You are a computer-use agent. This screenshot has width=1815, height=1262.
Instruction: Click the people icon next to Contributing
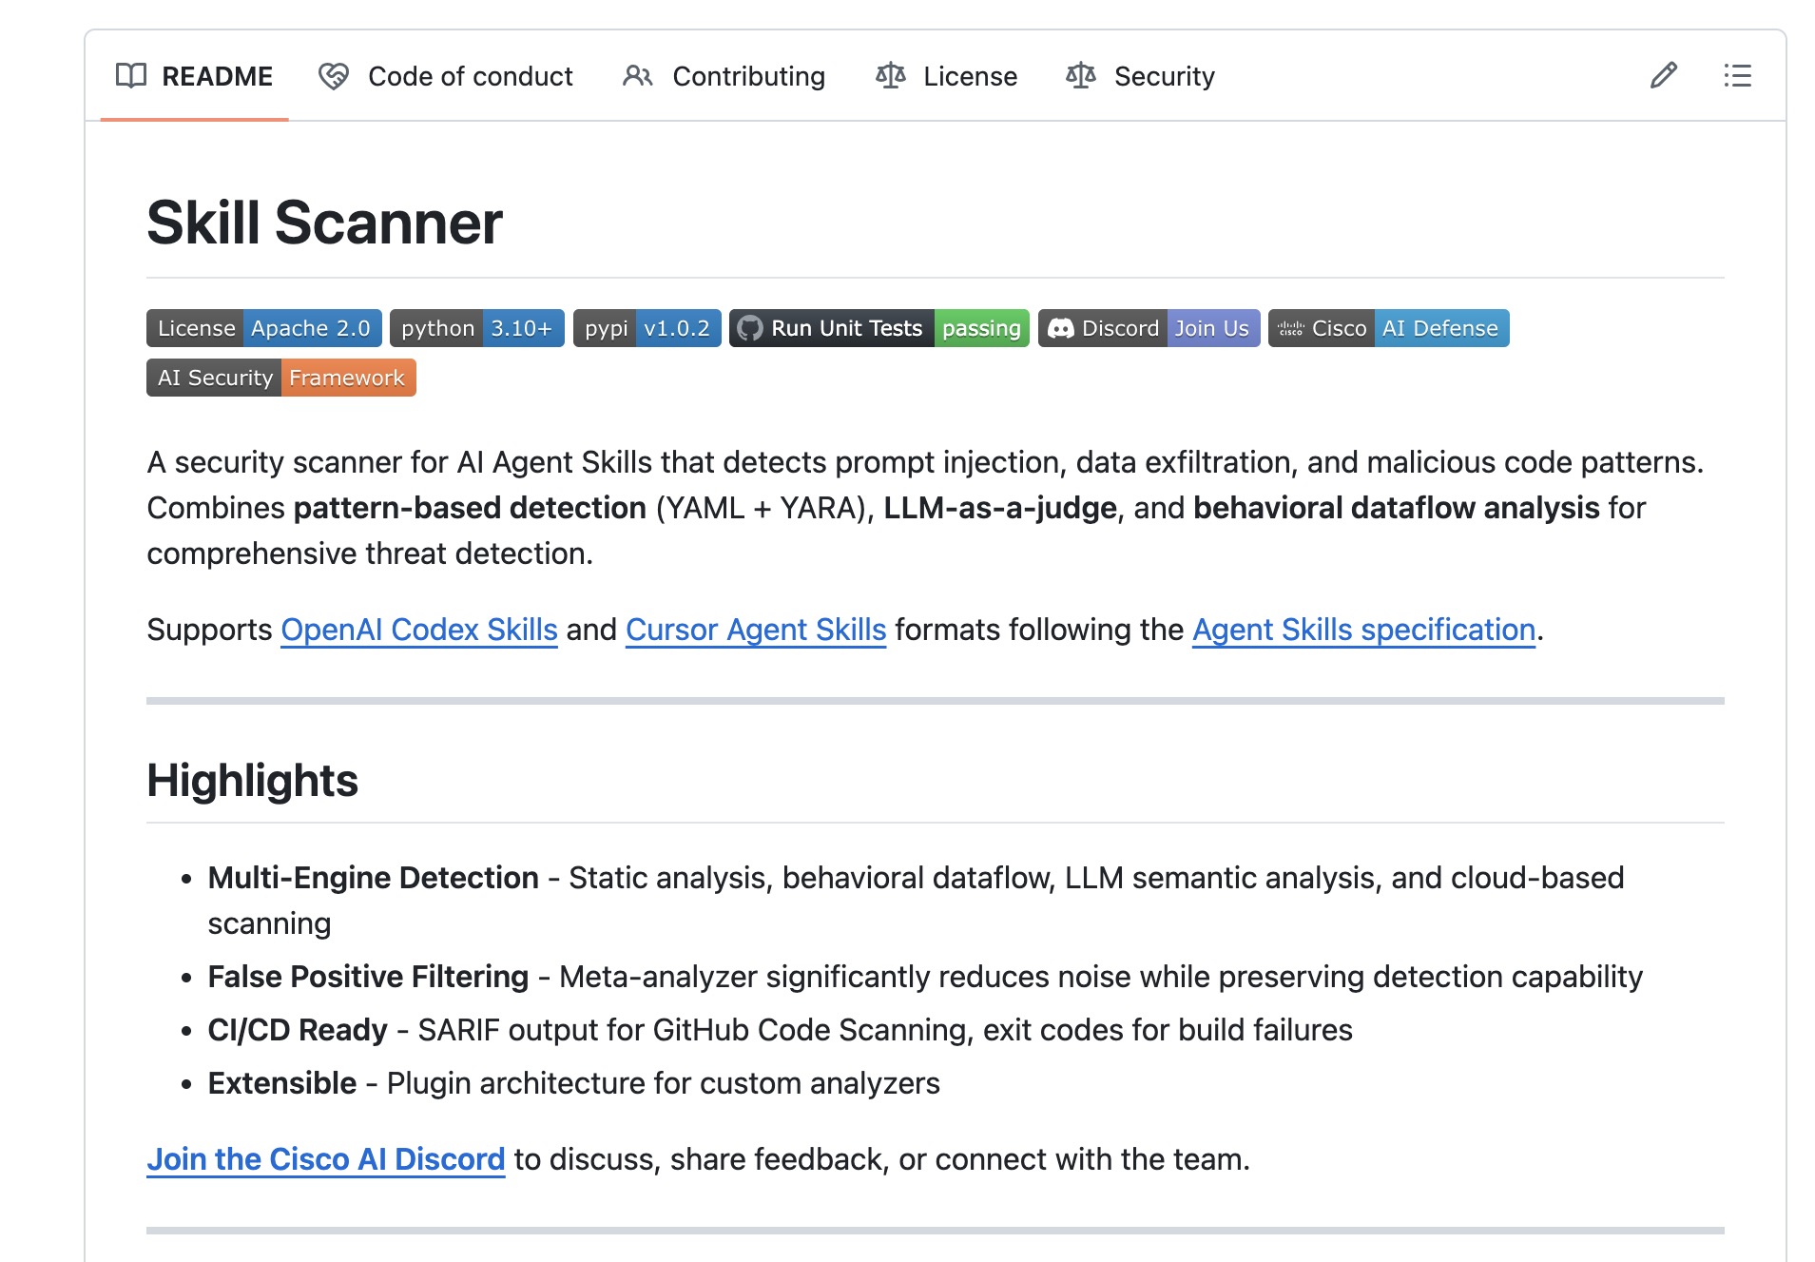(636, 76)
